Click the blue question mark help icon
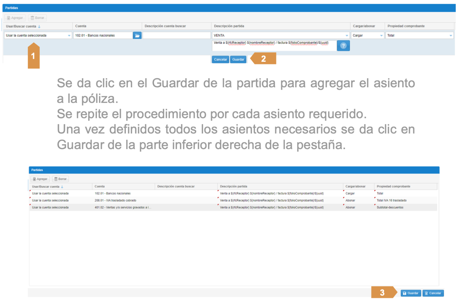This screenshot has width=460, height=301. pos(343,46)
